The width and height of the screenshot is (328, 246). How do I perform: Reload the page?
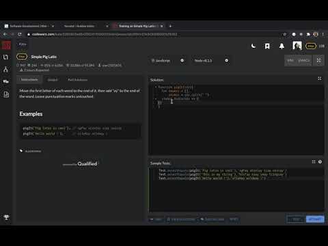pyautogui.click(x=20, y=34)
